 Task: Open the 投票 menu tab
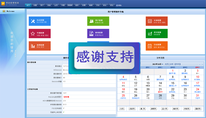coord(84,5)
